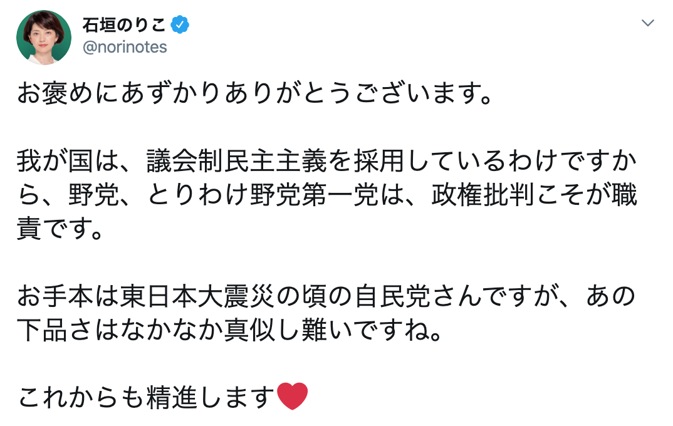Open the @norinotes handle link
The height and width of the screenshot is (426, 673).
125,47
